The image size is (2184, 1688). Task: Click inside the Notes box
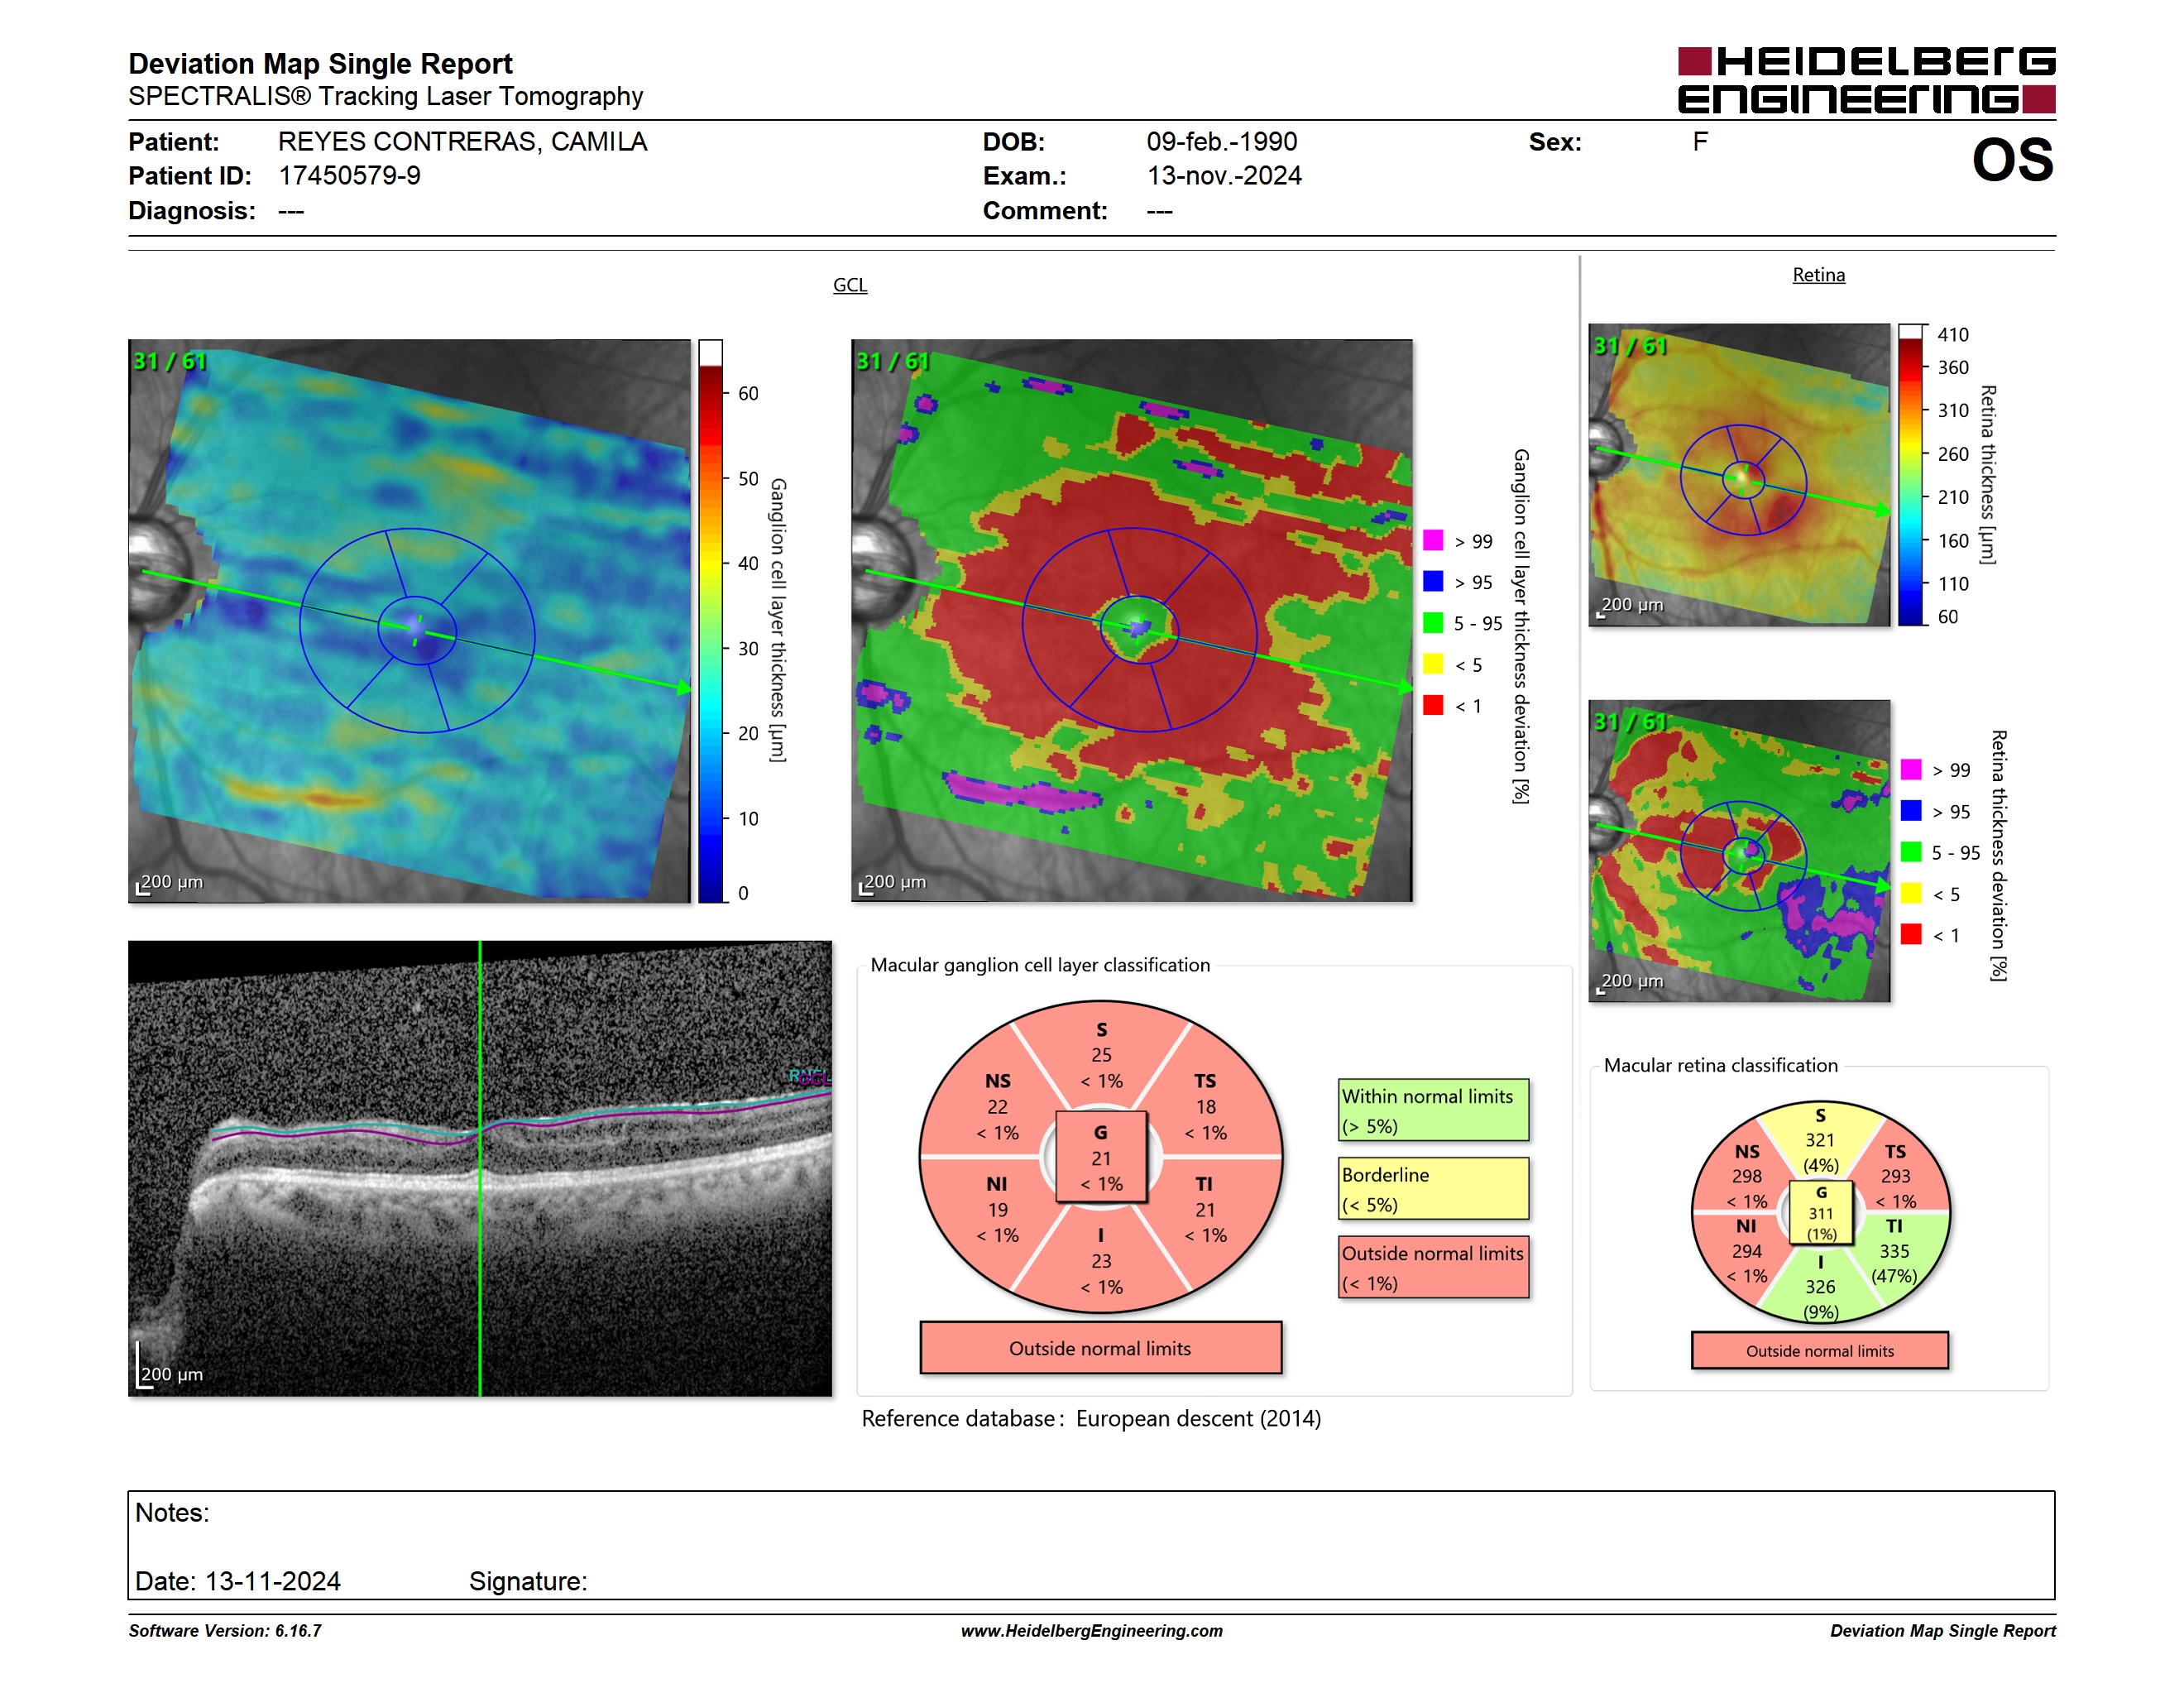coord(1091,1545)
